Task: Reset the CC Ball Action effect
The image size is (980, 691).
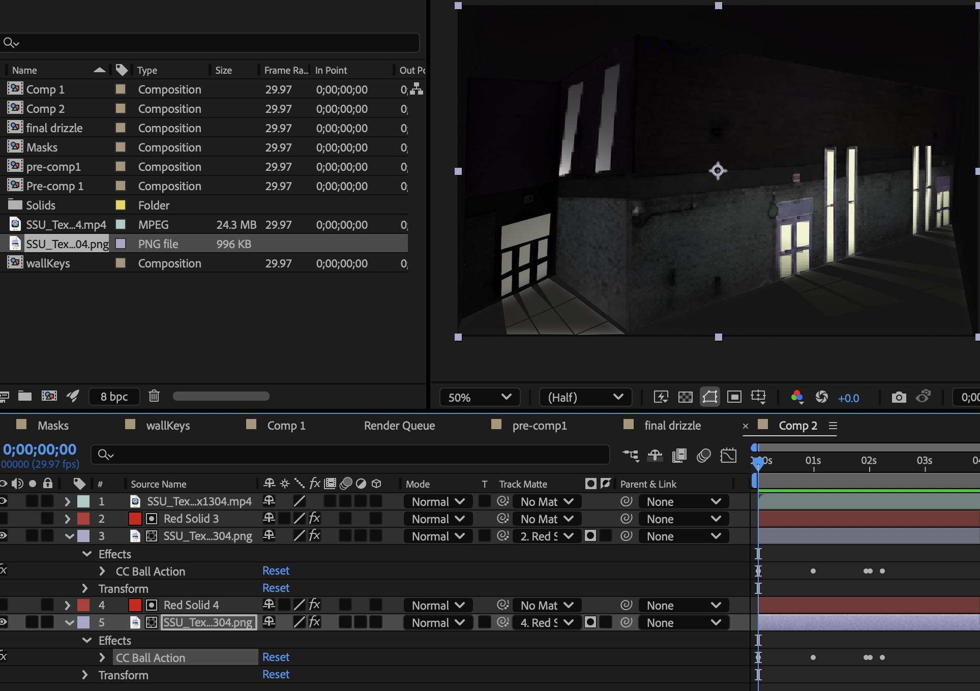Action: (276, 570)
